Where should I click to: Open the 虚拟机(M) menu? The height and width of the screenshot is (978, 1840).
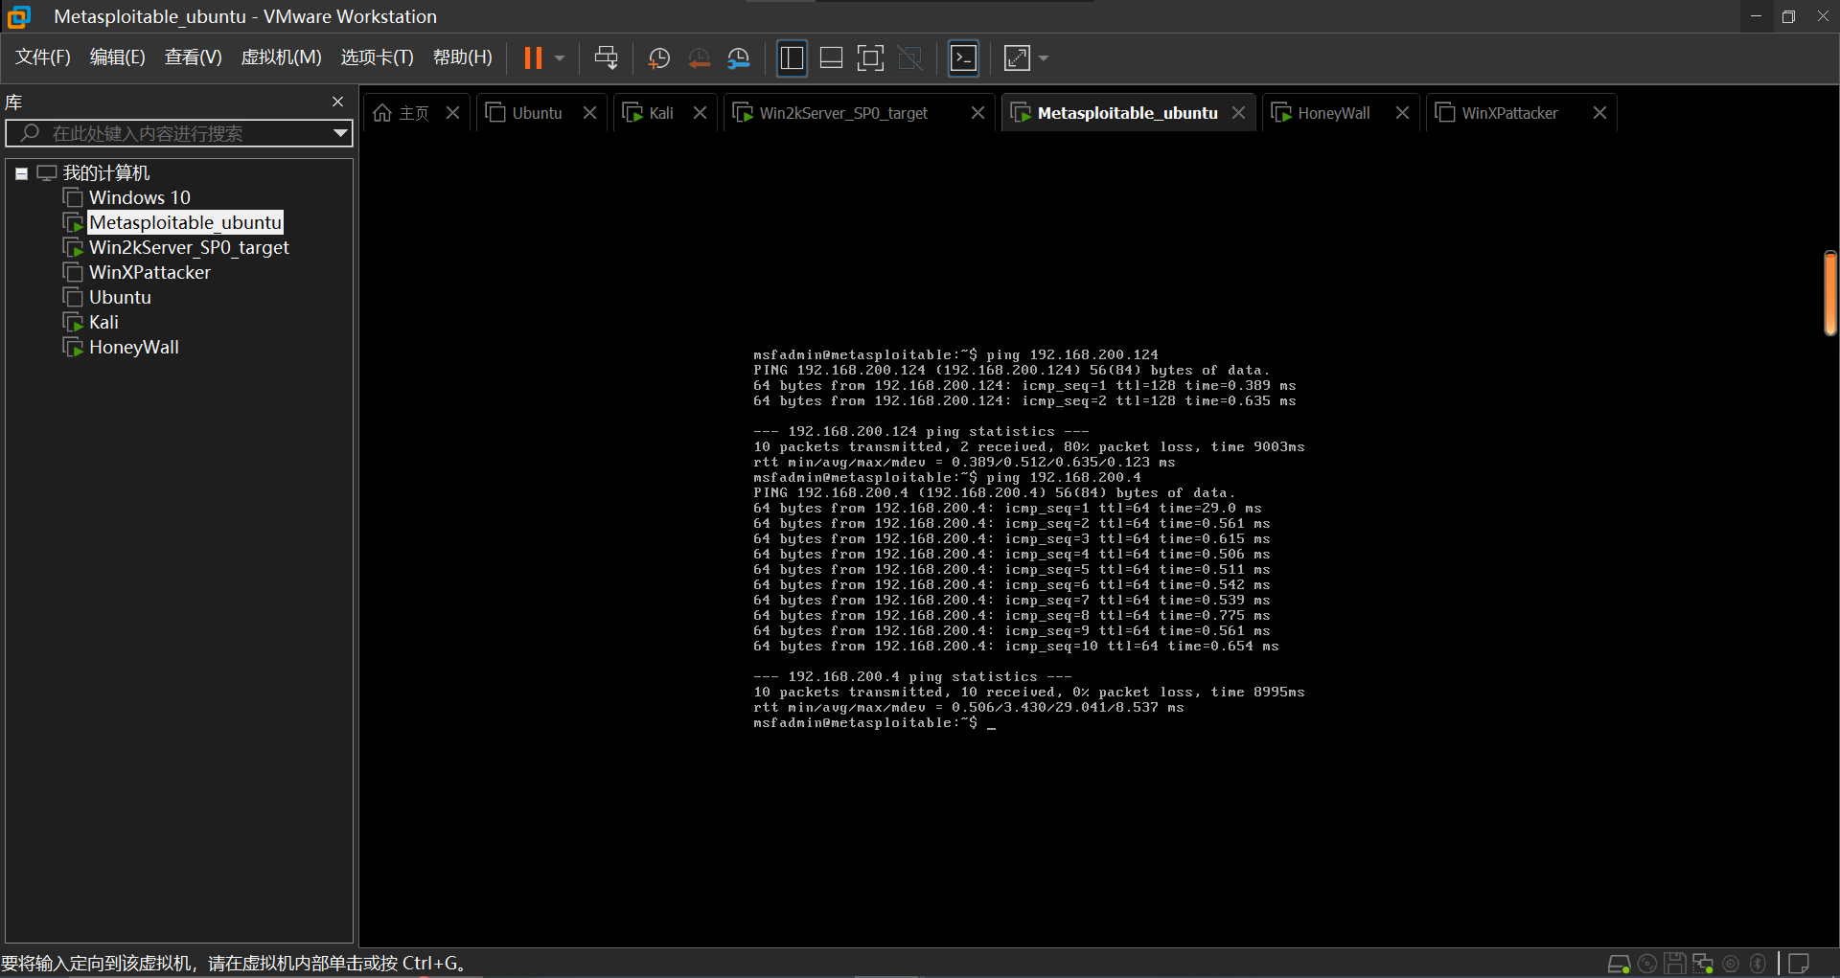(281, 57)
